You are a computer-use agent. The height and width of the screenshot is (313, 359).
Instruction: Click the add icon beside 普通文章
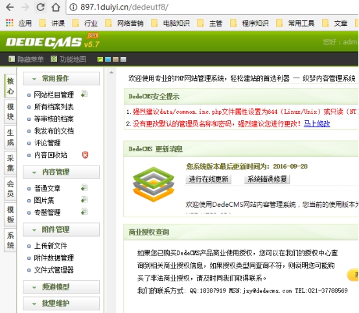pos(84,188)
